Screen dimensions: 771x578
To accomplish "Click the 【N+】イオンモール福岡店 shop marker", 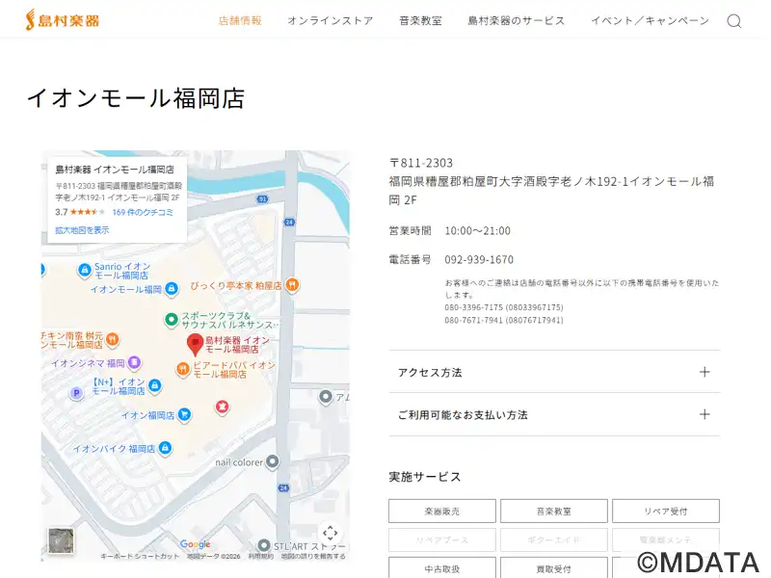I will pos(154,386).
